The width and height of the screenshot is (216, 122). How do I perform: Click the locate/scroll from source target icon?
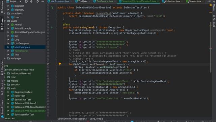click(x=26, y=1)
